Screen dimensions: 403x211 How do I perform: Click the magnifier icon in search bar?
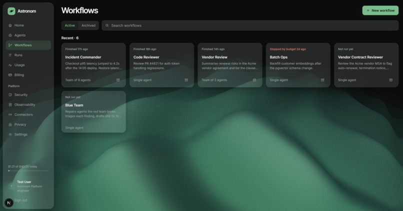click(107, 25)
